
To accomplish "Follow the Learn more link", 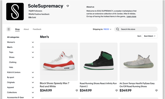I will pos(131,16).
